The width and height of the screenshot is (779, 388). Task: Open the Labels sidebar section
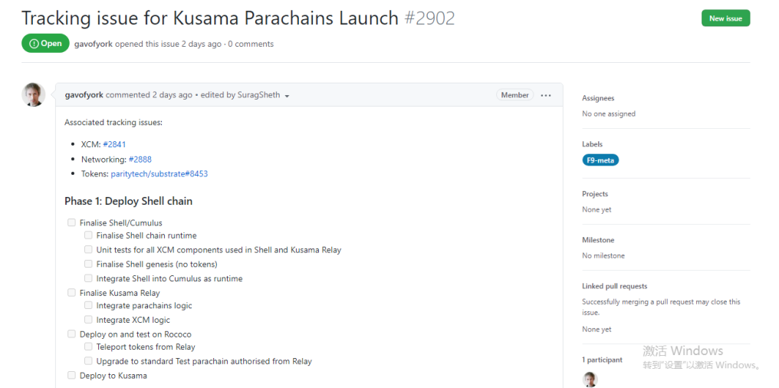pyautogui.click(x=592, y=144)
